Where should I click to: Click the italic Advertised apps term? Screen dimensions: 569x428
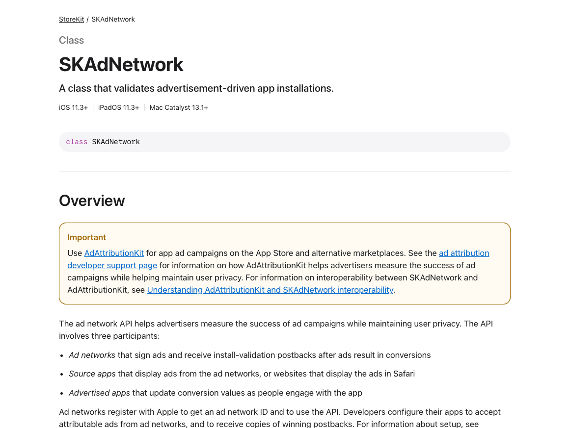pyautogui.click(x=99, y=393)
